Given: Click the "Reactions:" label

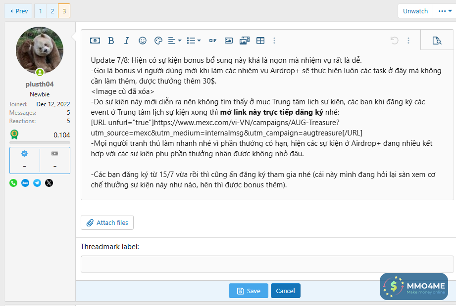Looking at the screenshot, I should pos(22,121).
